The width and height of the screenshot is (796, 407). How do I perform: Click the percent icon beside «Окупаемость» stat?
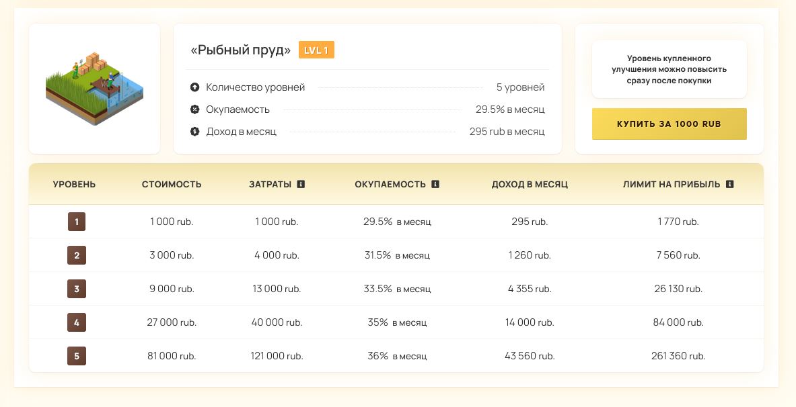(195, 109)
